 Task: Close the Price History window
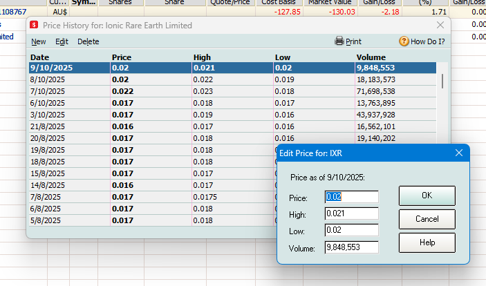[440, 25]
